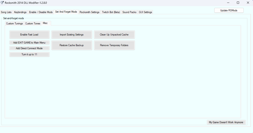Open the GUI Settings tab
Screen dimensions: 253x133
click(145, 12)
